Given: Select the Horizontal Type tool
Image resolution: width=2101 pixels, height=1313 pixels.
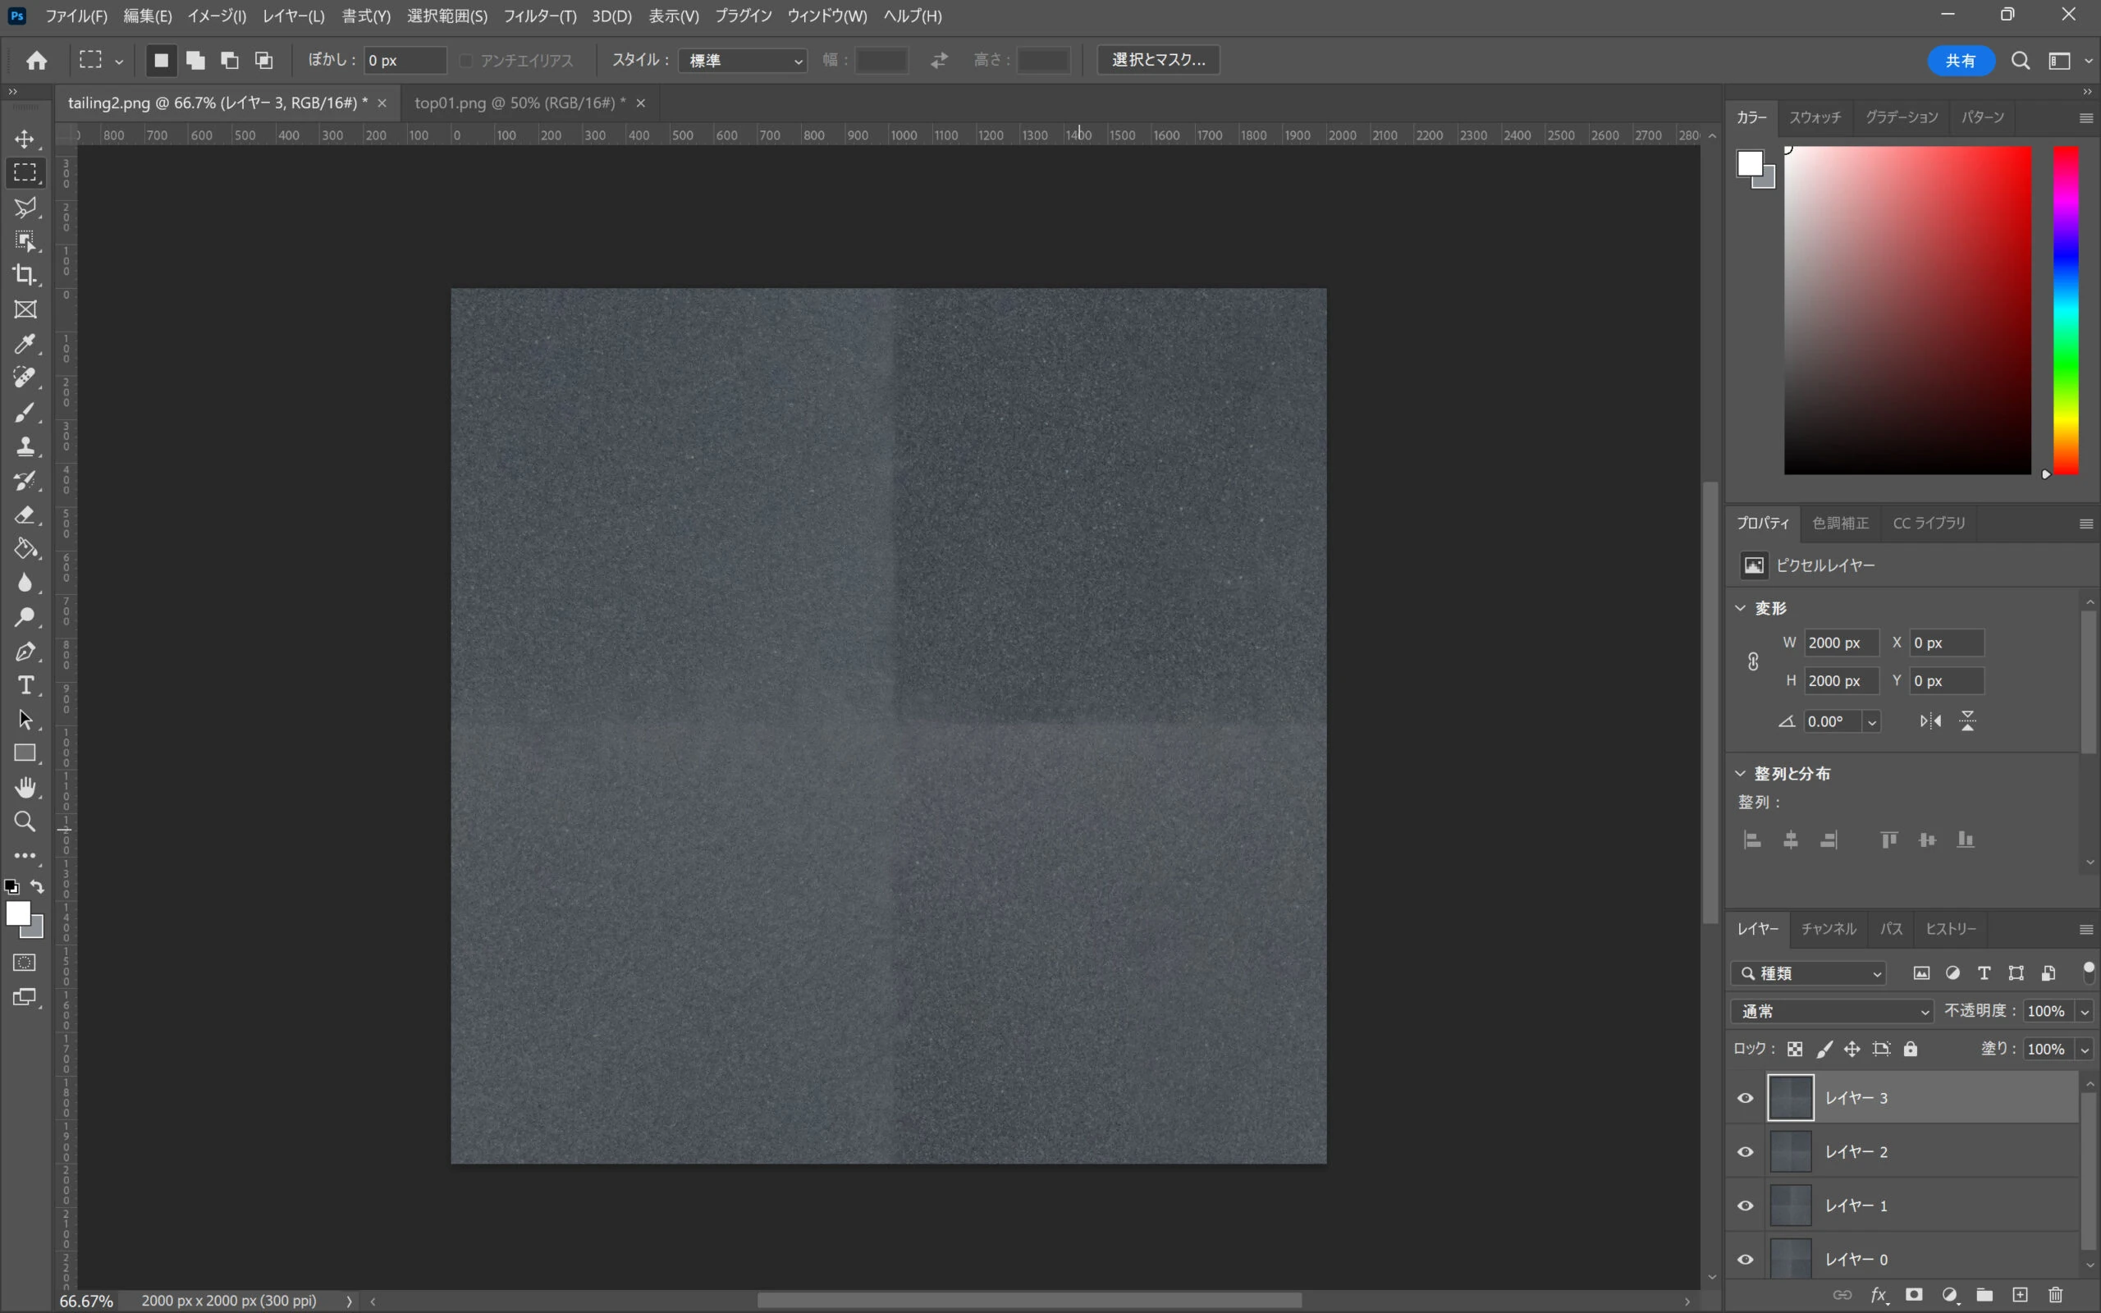Looking at the screenshot, I should click(x=25, y=686).
